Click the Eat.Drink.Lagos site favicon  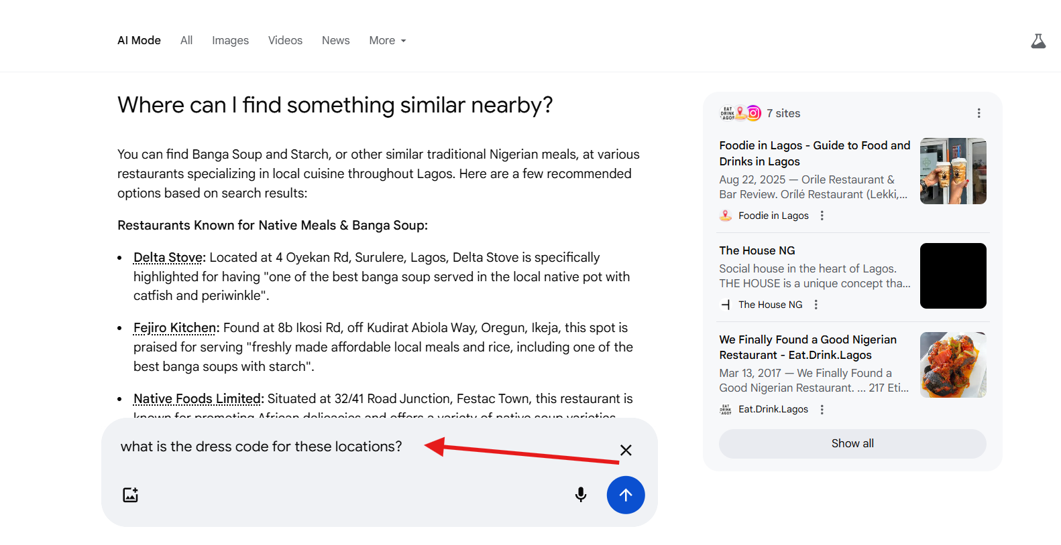(726, 409)
